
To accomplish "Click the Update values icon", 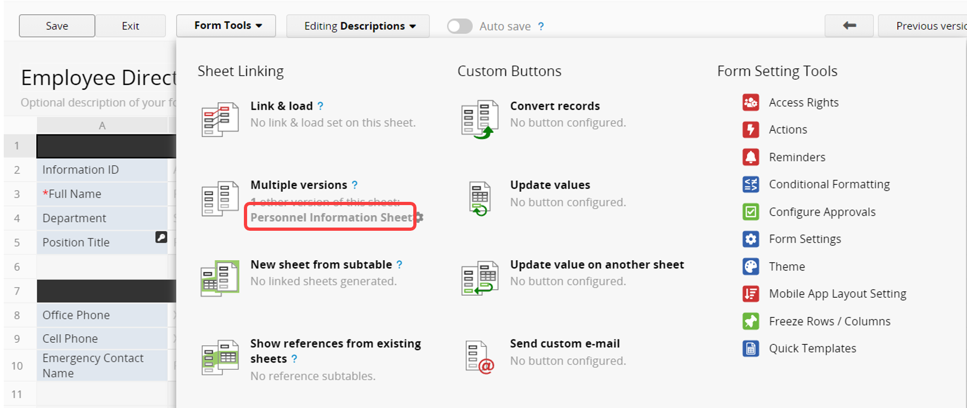I will coord(479,199).
